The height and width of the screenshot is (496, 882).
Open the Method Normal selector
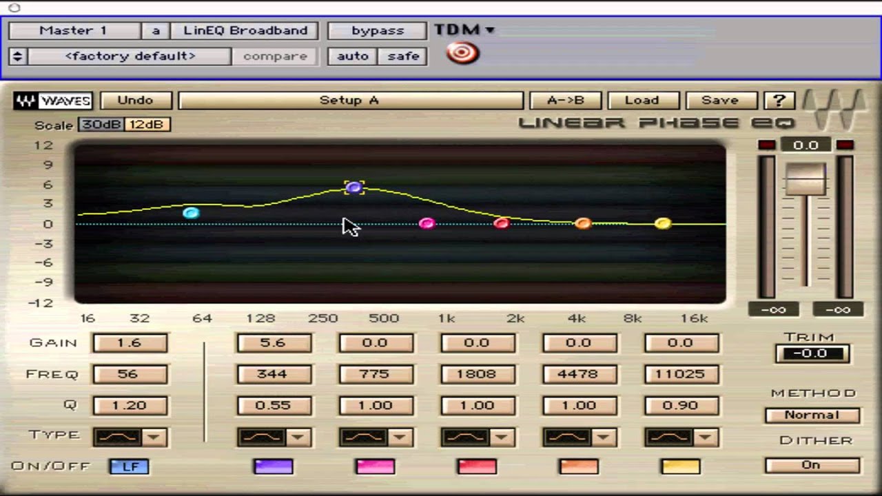coord(812,415)
